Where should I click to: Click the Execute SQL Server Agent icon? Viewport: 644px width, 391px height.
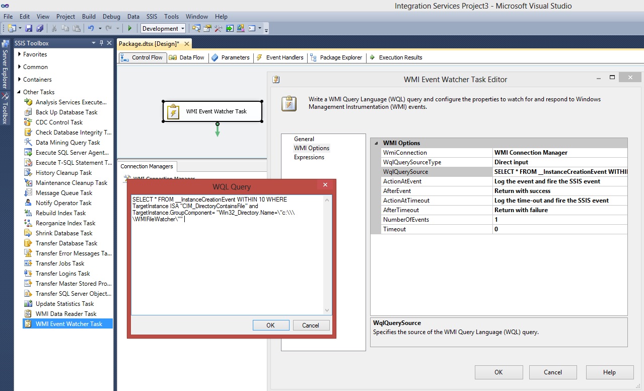[28, 153]
